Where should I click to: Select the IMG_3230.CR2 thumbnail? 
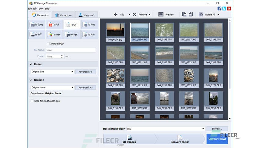pyautogui.click(x=164, y=101)
